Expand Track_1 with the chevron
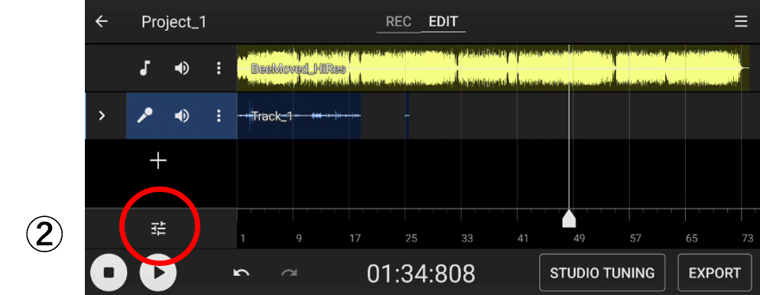This screenshot has height=295, width=760. [102, 115]
